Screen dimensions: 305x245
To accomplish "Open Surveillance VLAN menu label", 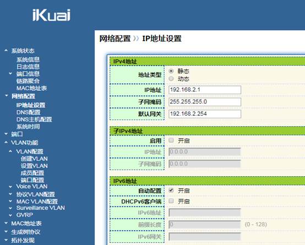I will pos(40,208).
